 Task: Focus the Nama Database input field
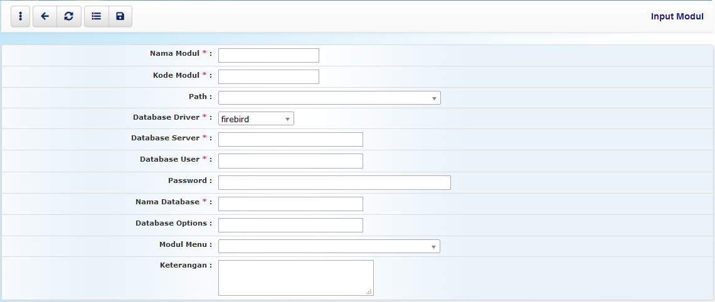[290, 204]
